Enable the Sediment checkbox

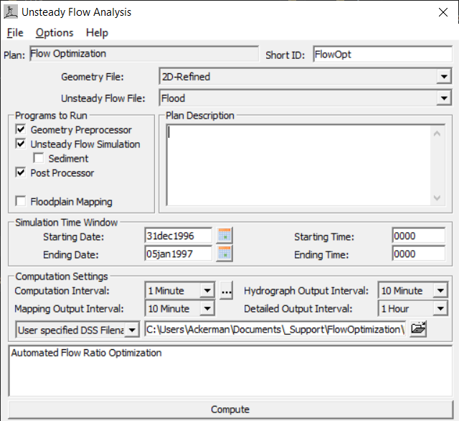point(38,159)
